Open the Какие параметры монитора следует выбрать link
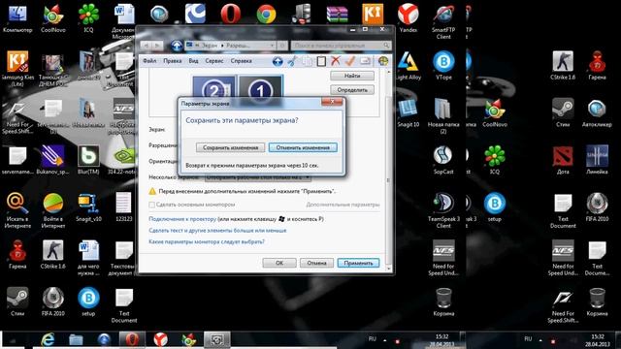Screen dimensions: 621x349 (x=207, y=241)
